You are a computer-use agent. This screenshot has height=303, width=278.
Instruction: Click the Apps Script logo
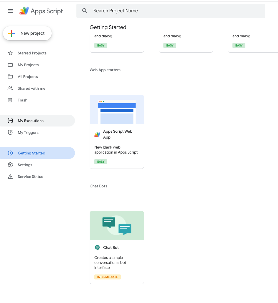point(41,11)
